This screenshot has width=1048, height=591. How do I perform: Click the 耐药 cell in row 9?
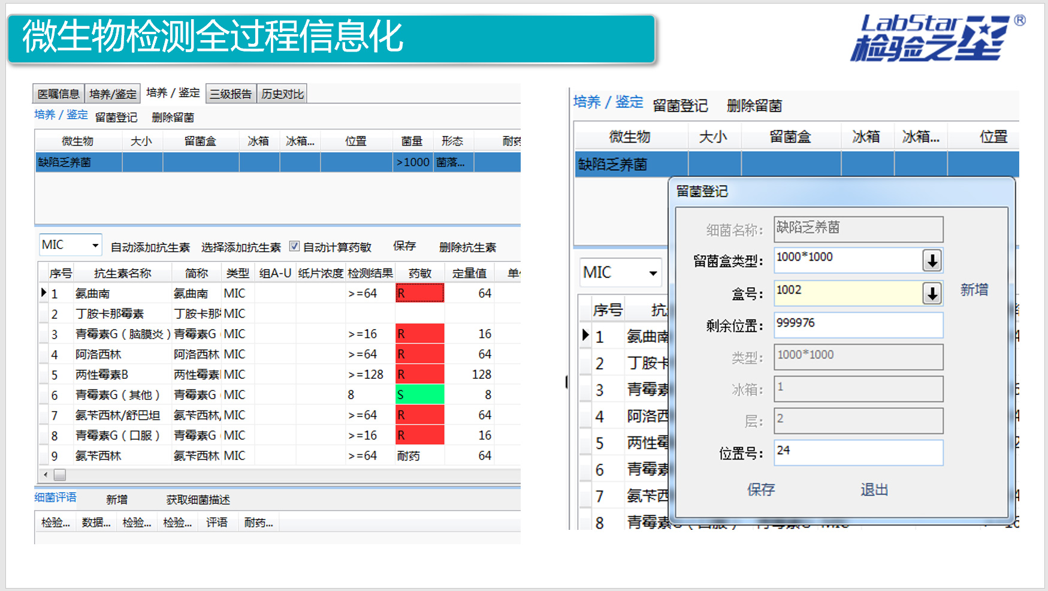420,456
